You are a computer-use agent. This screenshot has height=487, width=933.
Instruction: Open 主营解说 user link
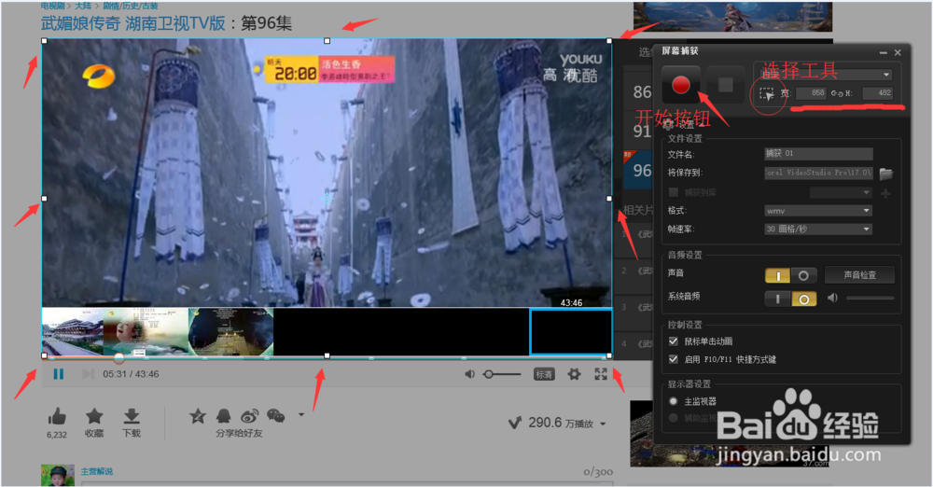click(x=97, y=471)
